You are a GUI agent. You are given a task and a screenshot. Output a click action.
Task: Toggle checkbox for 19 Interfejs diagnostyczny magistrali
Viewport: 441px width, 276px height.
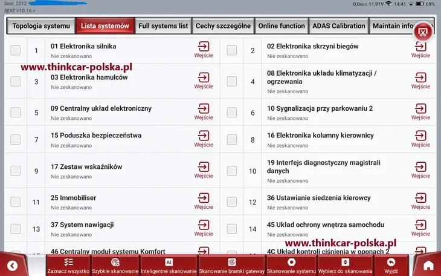[232, 171]
